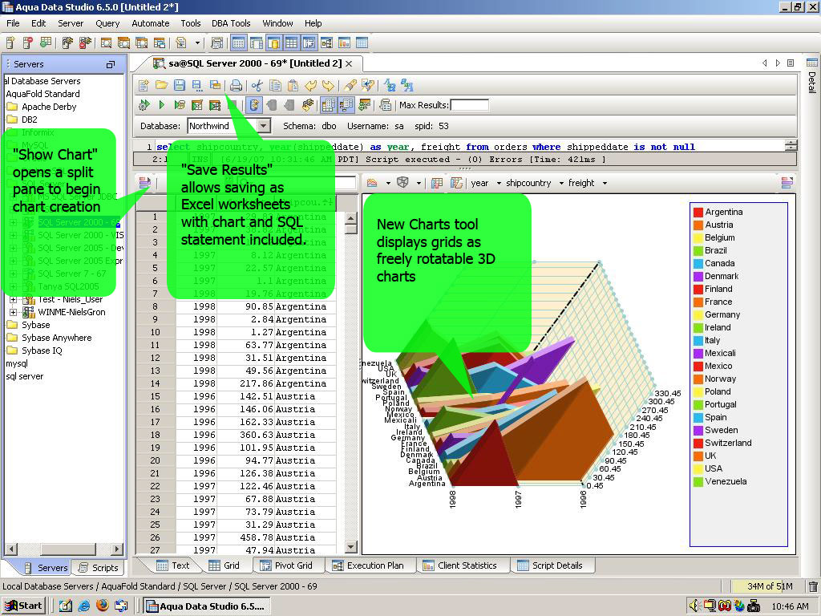Click the Start button on taskbar
Viewport: 821px width, 616px height.
pyautogui.click(x=23, y=606)
